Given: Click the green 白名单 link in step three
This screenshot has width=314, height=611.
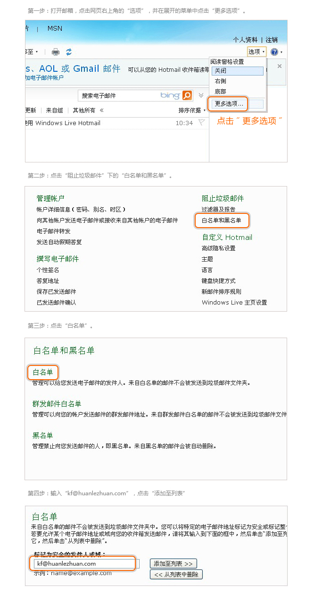Looking at the screenshot, I should click(x=43, y=372).
